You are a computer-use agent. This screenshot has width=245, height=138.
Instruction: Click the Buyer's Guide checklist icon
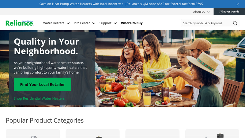click(x=221, y=12)
